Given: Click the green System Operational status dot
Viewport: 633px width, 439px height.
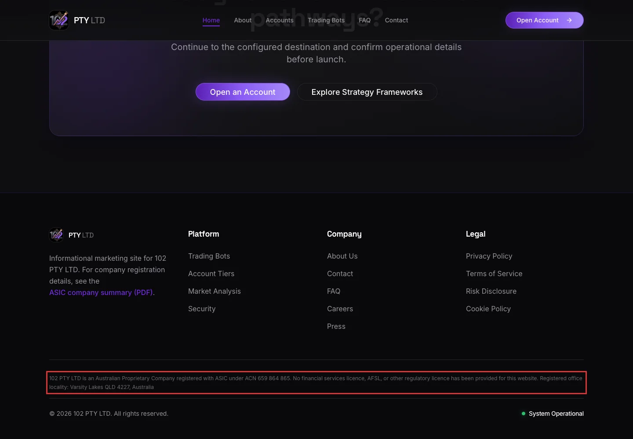Looking at the screenshot, I should [x=523, y=414].
